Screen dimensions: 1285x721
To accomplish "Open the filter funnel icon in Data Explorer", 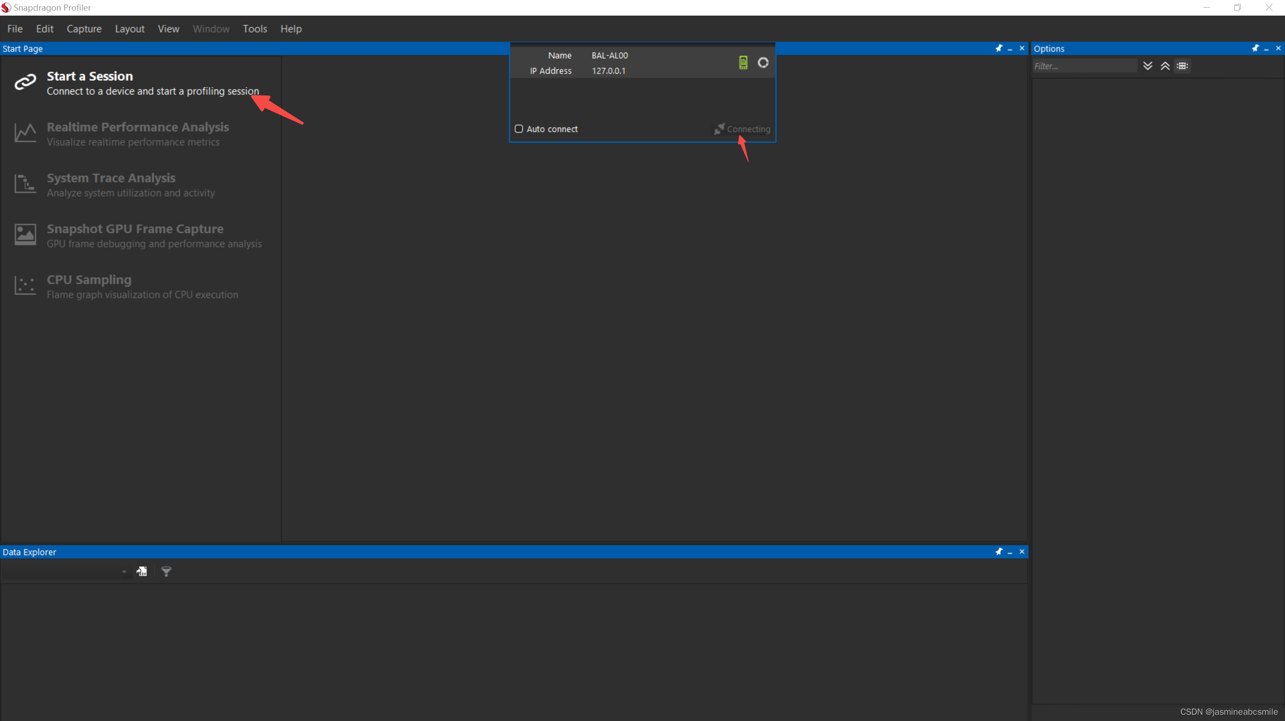I will [x=166, y=572].
